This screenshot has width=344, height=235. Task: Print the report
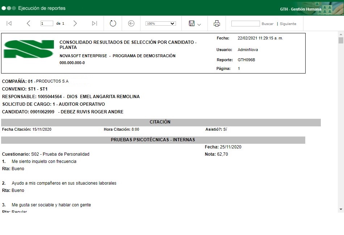(x=217, y=23)
